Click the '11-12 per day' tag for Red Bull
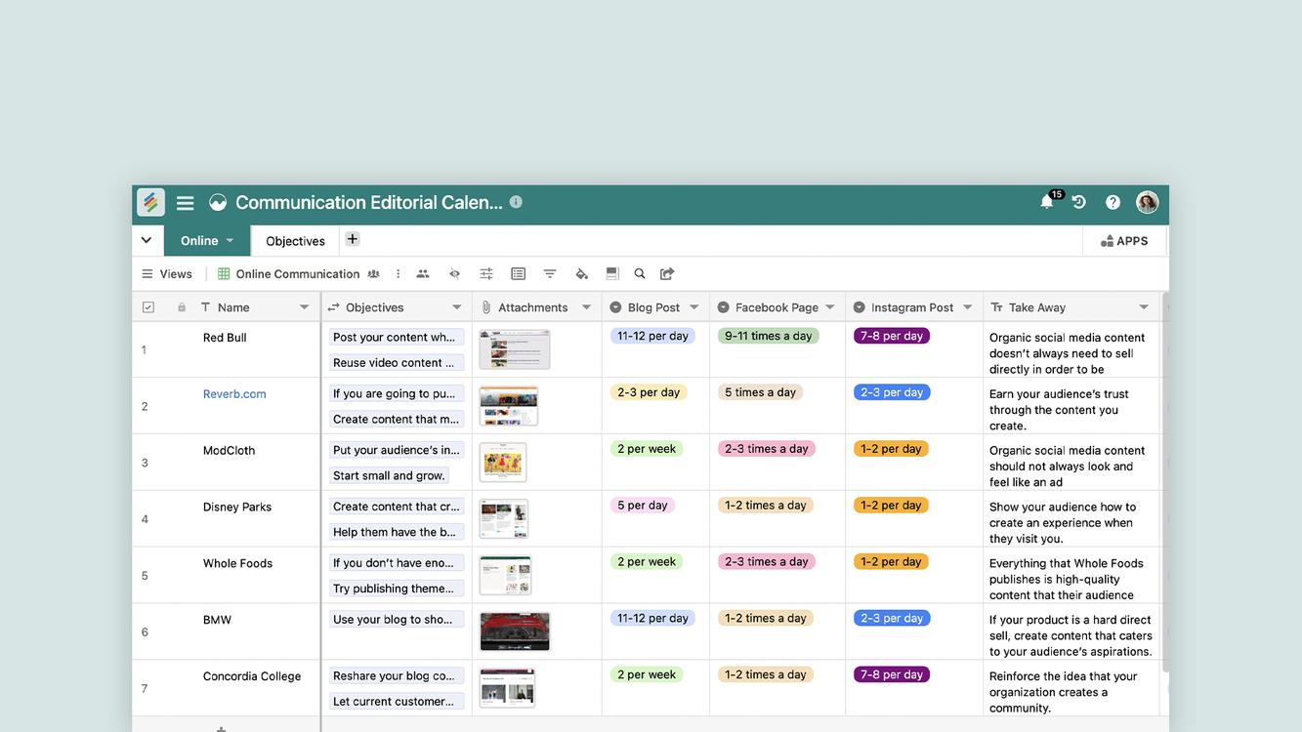Viewport: 1302px width, 732px height. [652, 336]
